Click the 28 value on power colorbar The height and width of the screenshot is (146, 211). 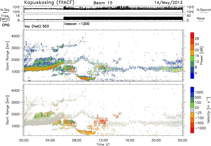click(x=197, y=38)
